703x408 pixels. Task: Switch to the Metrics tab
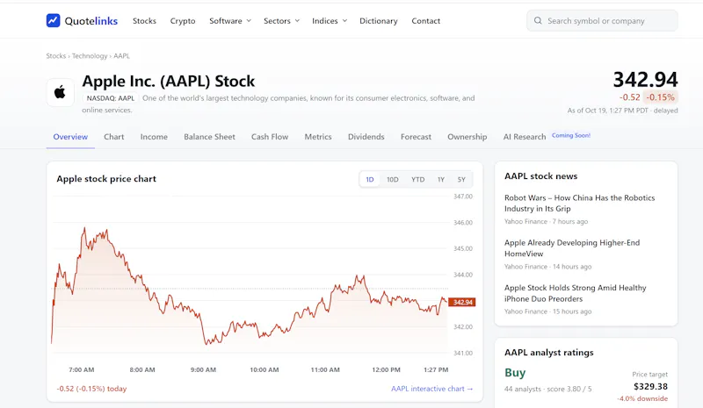pos(318,137)
